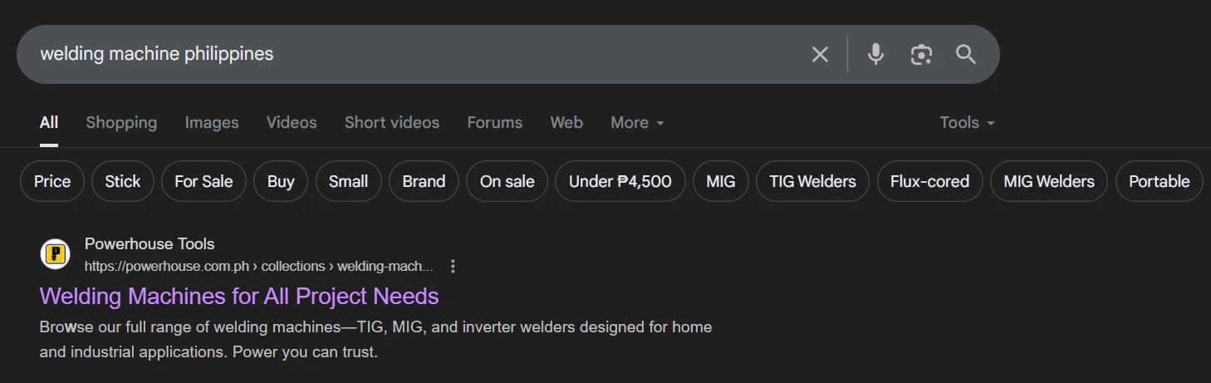Switch to the Shopping tab
This screenshot has width=1211, height=383.
[121, 123]
